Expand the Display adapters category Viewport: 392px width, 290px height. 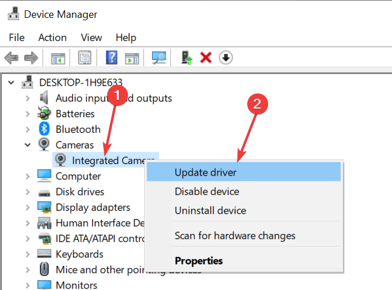tap(27, 207)
